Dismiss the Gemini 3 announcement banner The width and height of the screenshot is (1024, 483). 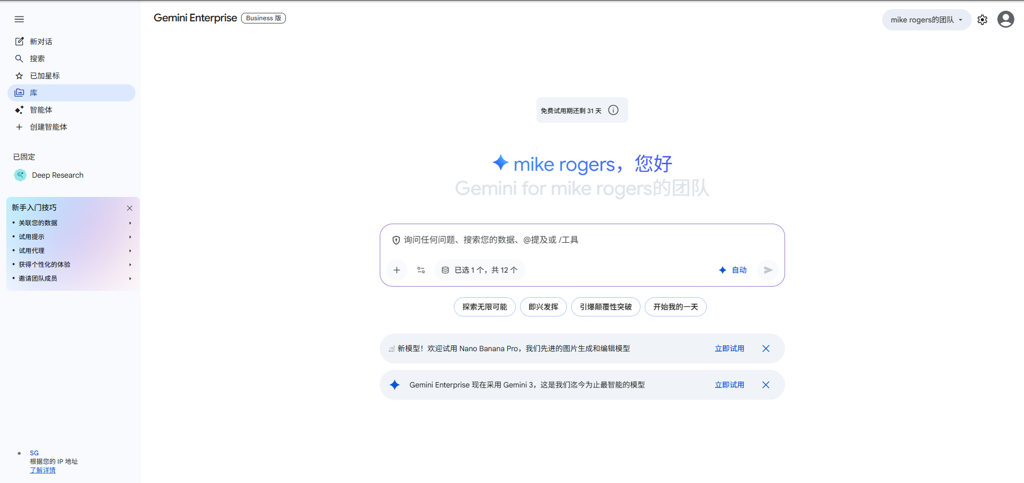765,385
